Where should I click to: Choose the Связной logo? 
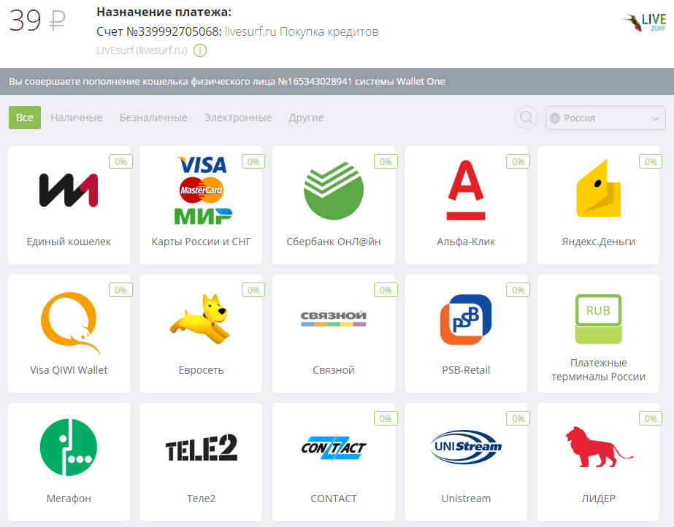click(334, 318)
